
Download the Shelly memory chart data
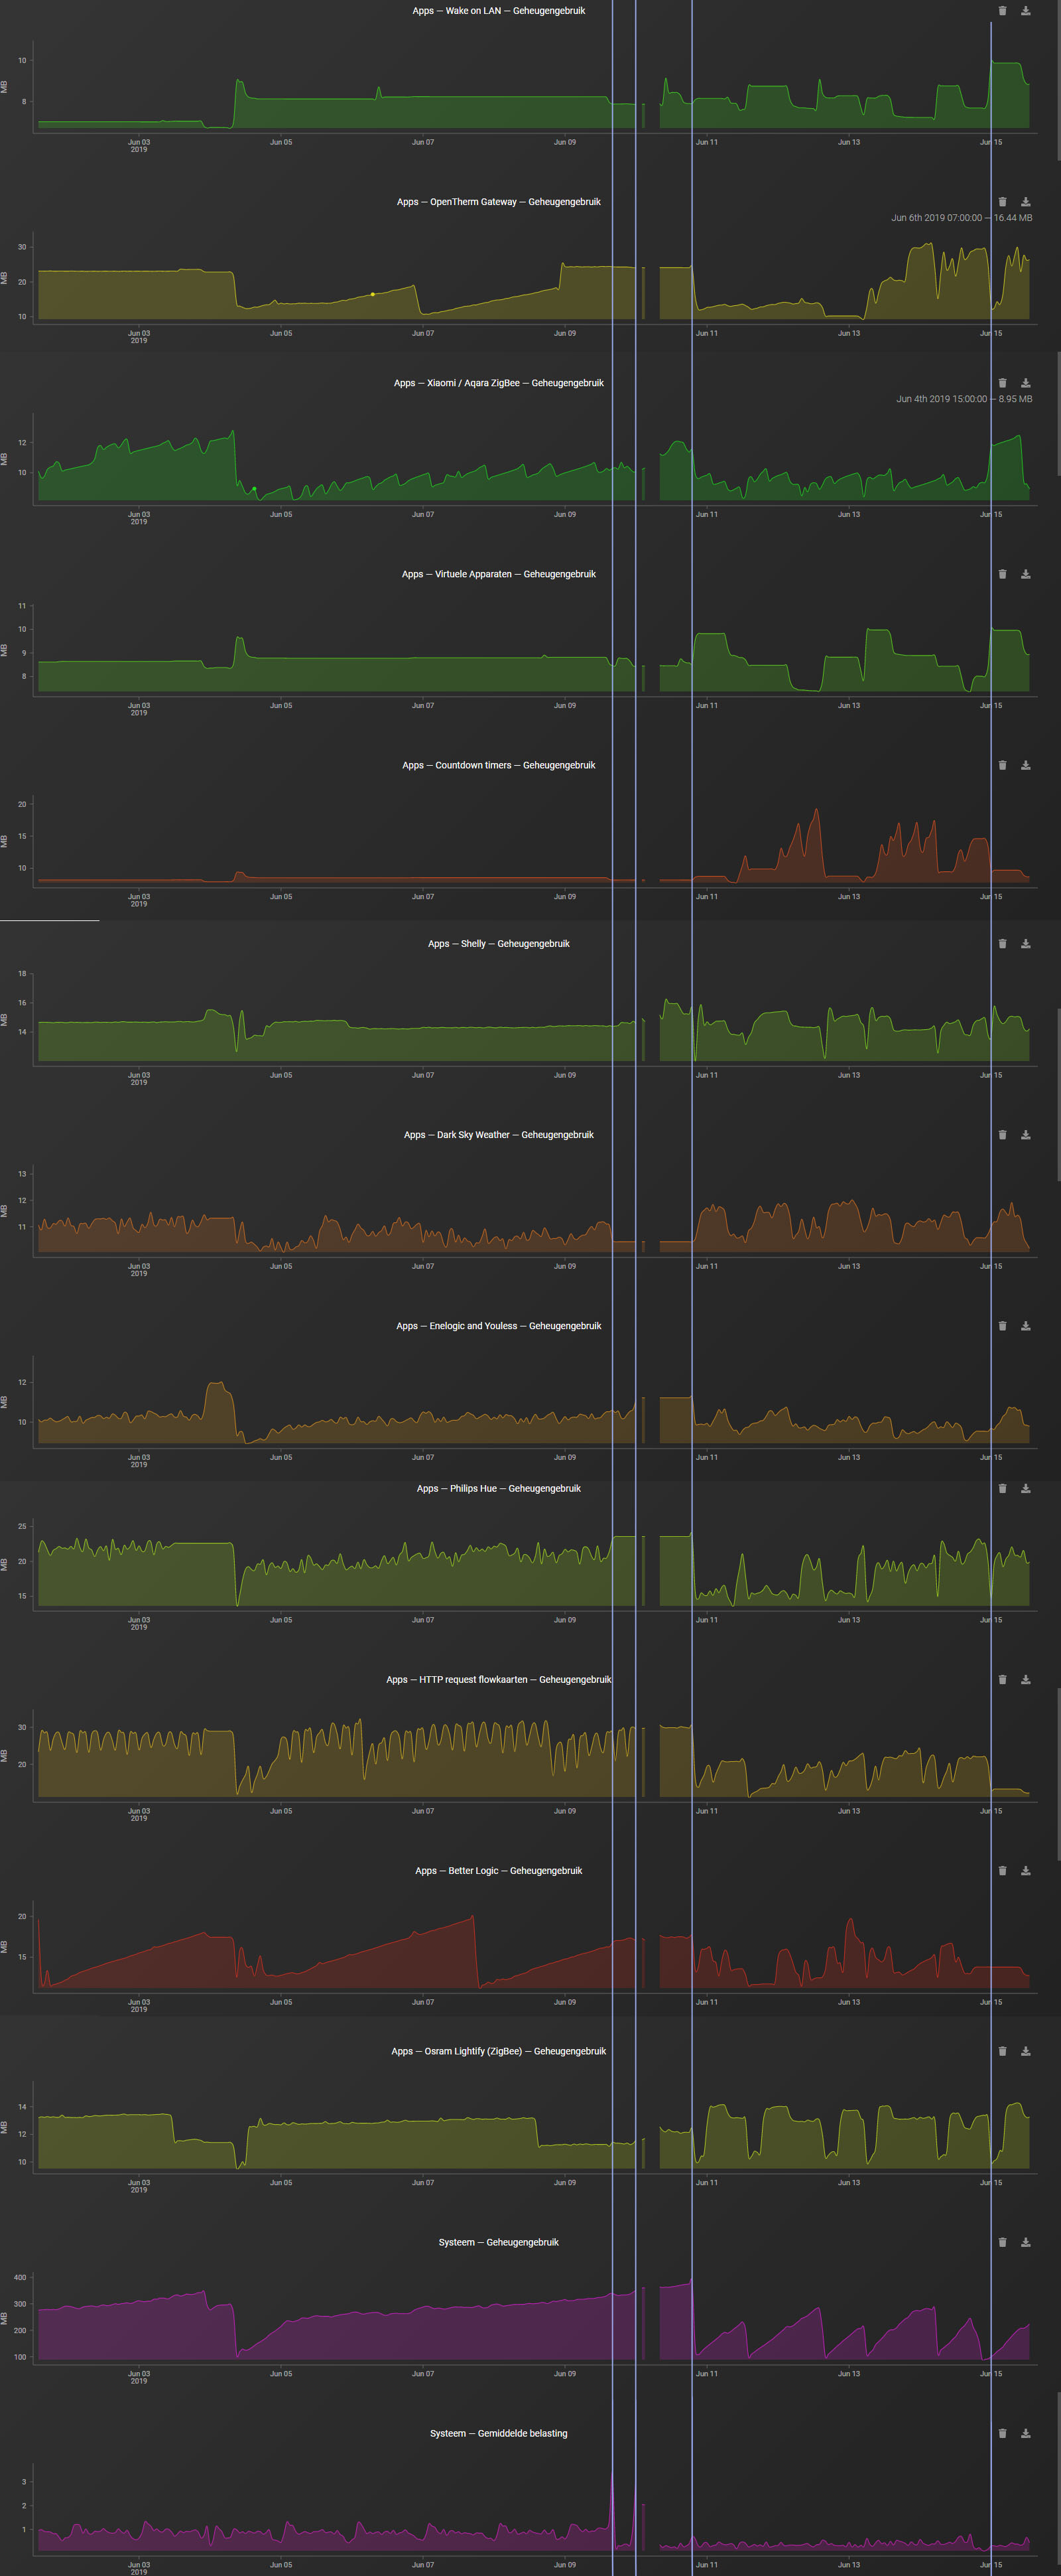tap(1025, 944)
